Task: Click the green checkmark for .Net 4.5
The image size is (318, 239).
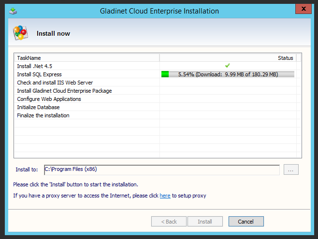Action: coord(227,66)
